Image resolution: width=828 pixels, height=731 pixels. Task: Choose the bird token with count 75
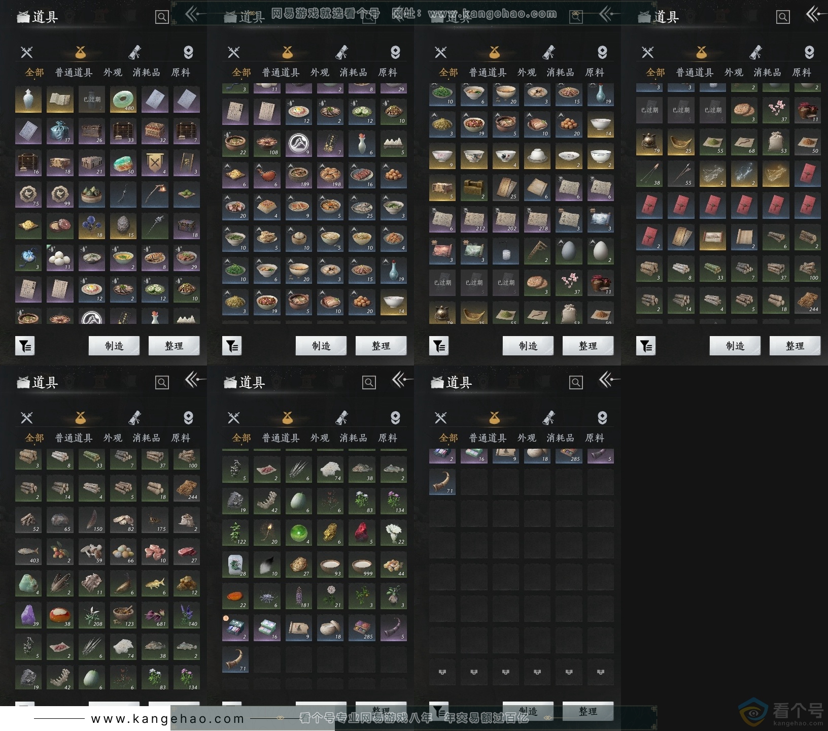pyautogui.click(x=28, y=194)
